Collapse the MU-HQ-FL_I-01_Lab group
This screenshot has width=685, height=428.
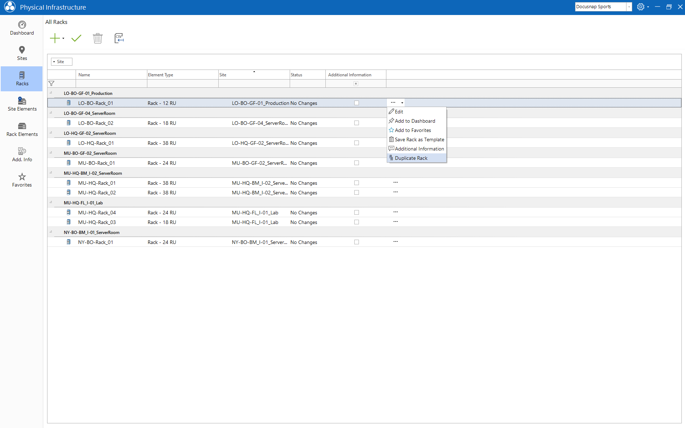click(51, 202)
